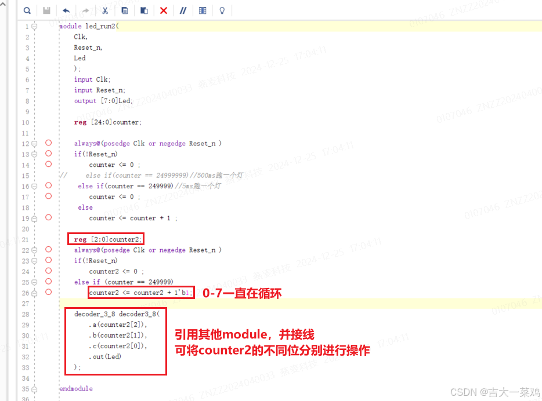Click line number 28 in the gutter
This screenshot has width=542, height=401.
coord(26,315)
